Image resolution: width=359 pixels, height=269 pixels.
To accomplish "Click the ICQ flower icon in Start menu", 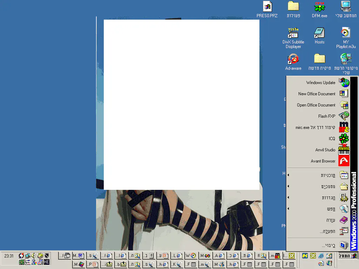I will point(344,139).
